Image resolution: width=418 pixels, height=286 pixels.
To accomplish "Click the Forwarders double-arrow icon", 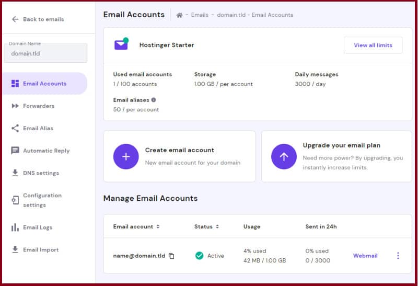I will [15, 106].
